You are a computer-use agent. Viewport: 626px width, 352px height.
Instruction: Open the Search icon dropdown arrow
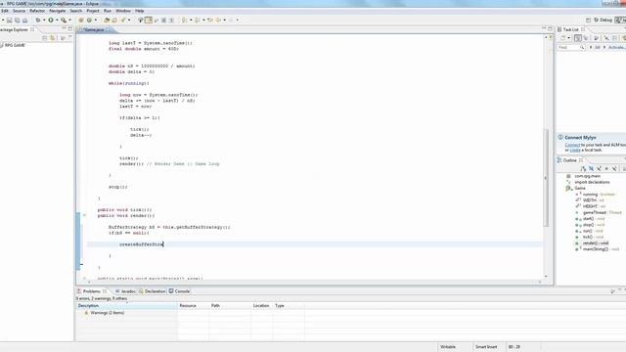(129, 20)
